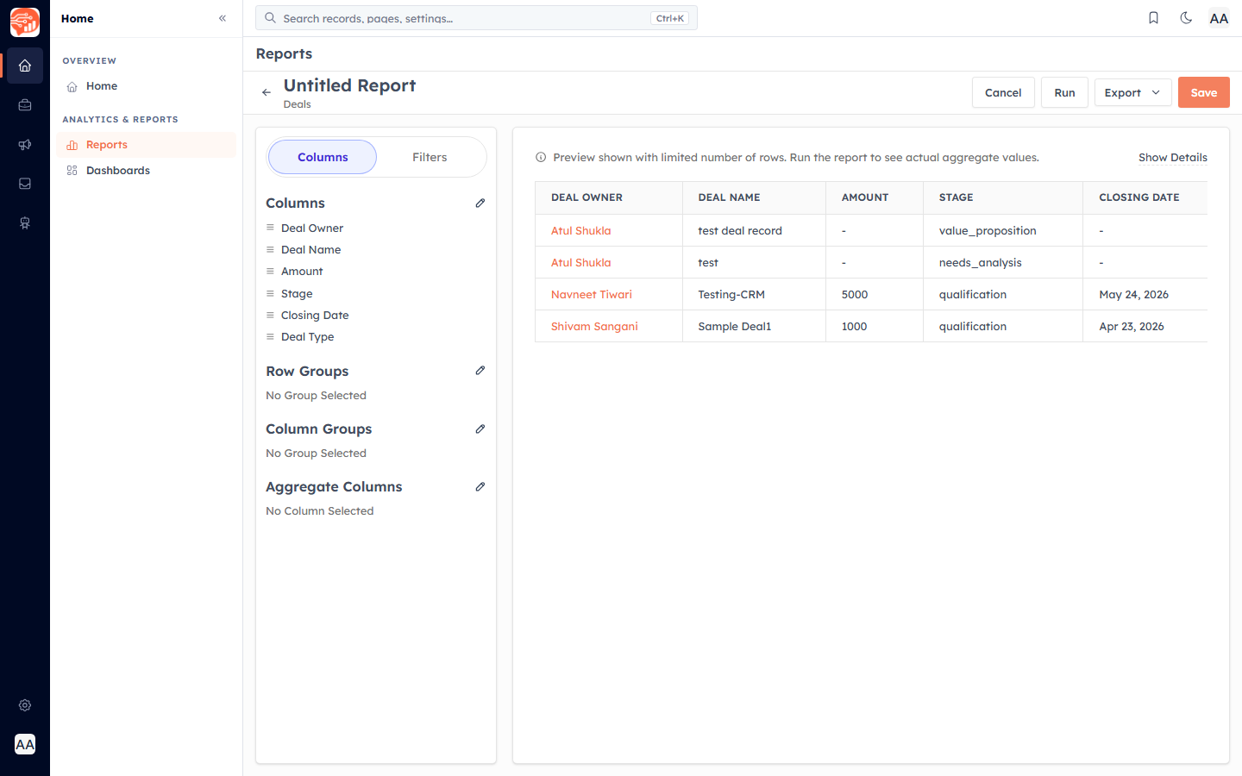The image size is (1242, 776).
Task: Edit Aggregate Columns with the pencil icon
Action: coord(480,487)
